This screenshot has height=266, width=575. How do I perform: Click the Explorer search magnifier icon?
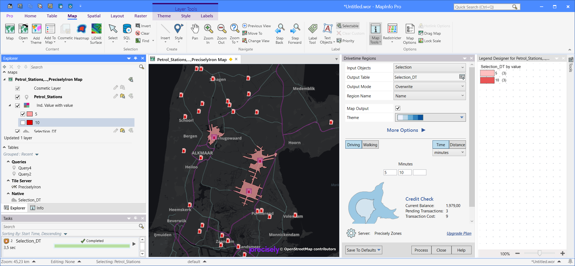(141, 67)
